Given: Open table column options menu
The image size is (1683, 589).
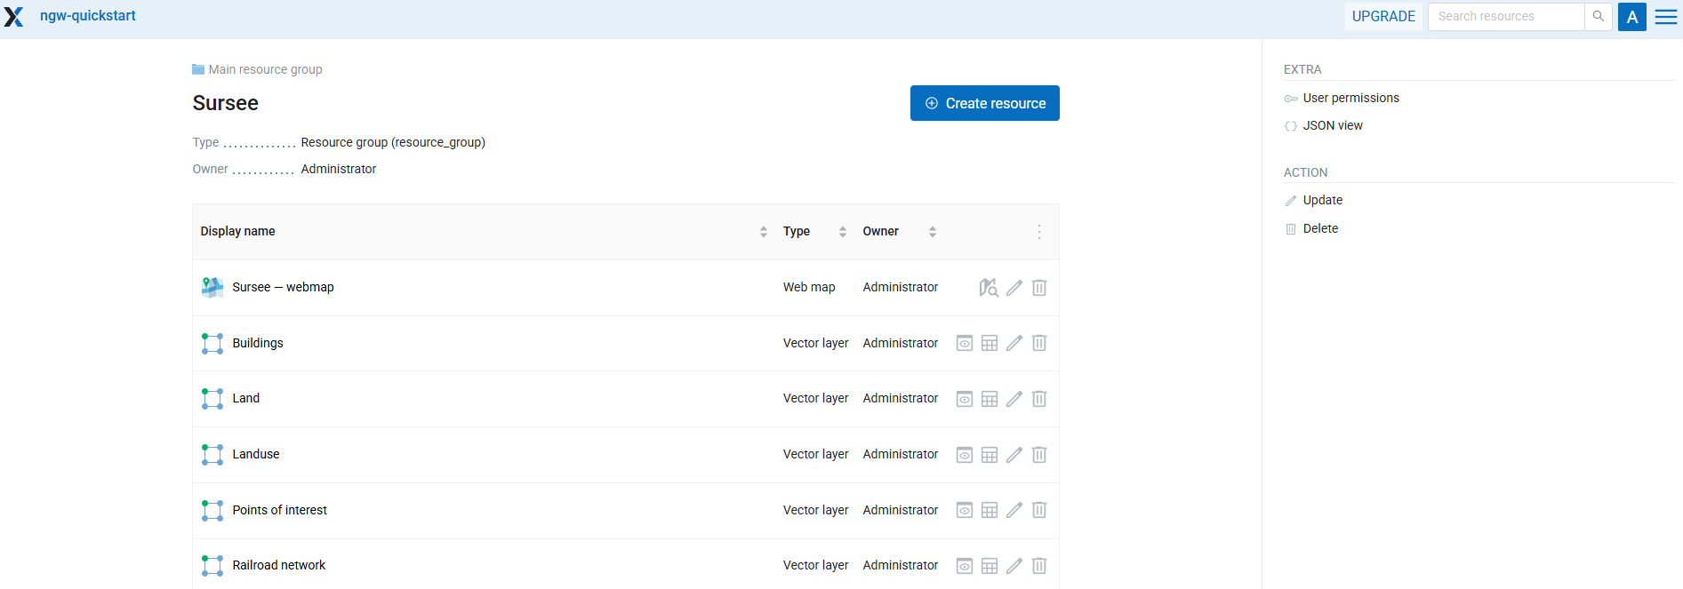Looking at the screenshot, I should [1038, 232].
